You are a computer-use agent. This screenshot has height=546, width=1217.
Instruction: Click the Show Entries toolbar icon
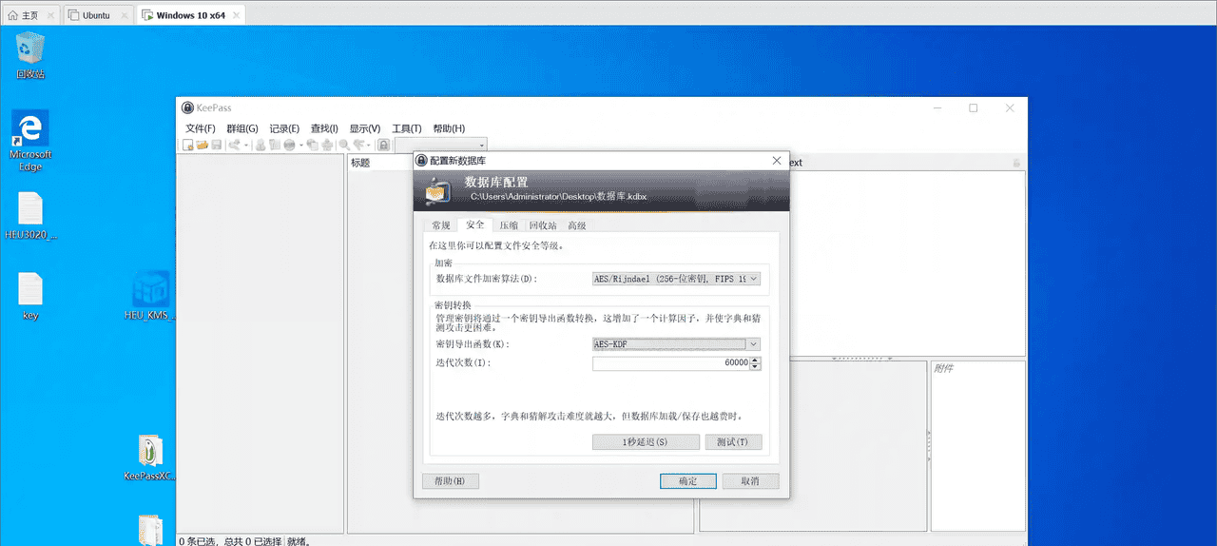coord(358,145)
